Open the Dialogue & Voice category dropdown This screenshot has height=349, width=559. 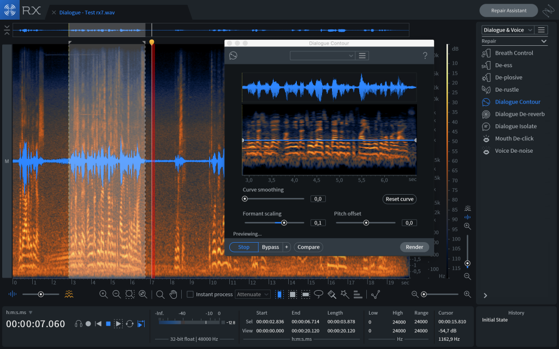click(507, 30)
